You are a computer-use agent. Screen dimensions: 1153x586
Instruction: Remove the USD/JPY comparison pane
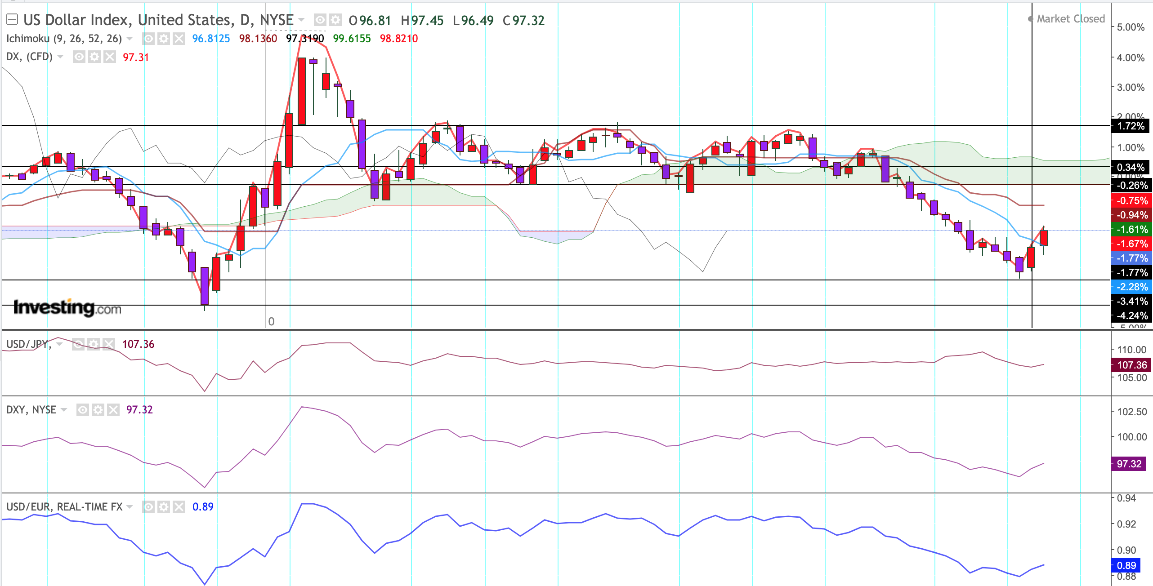point(109,344)
